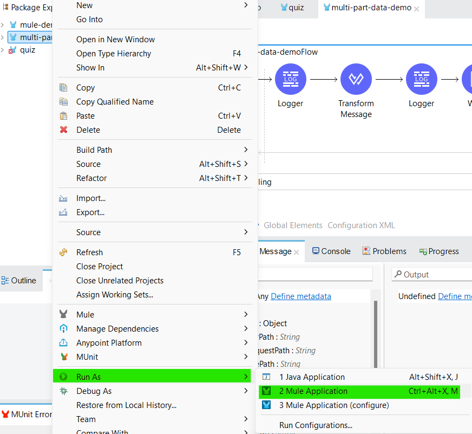Click the Paste clipboard icon
The width and height of the screenshot is (472, 434).
[63, 116]
